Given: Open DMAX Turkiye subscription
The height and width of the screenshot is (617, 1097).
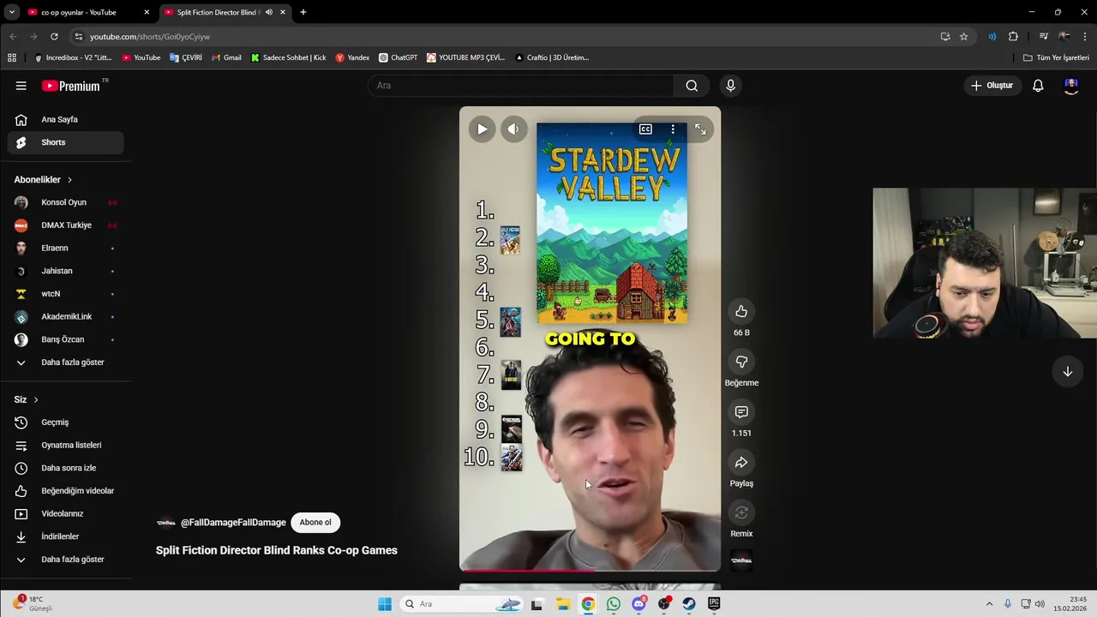Looking at the screenshot, I should [x=65, y=225].
